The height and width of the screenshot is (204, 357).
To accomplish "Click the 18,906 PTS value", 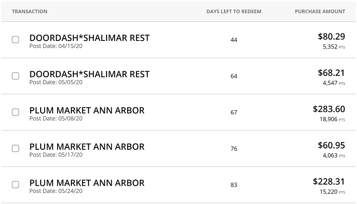I will tap(332, 119).
